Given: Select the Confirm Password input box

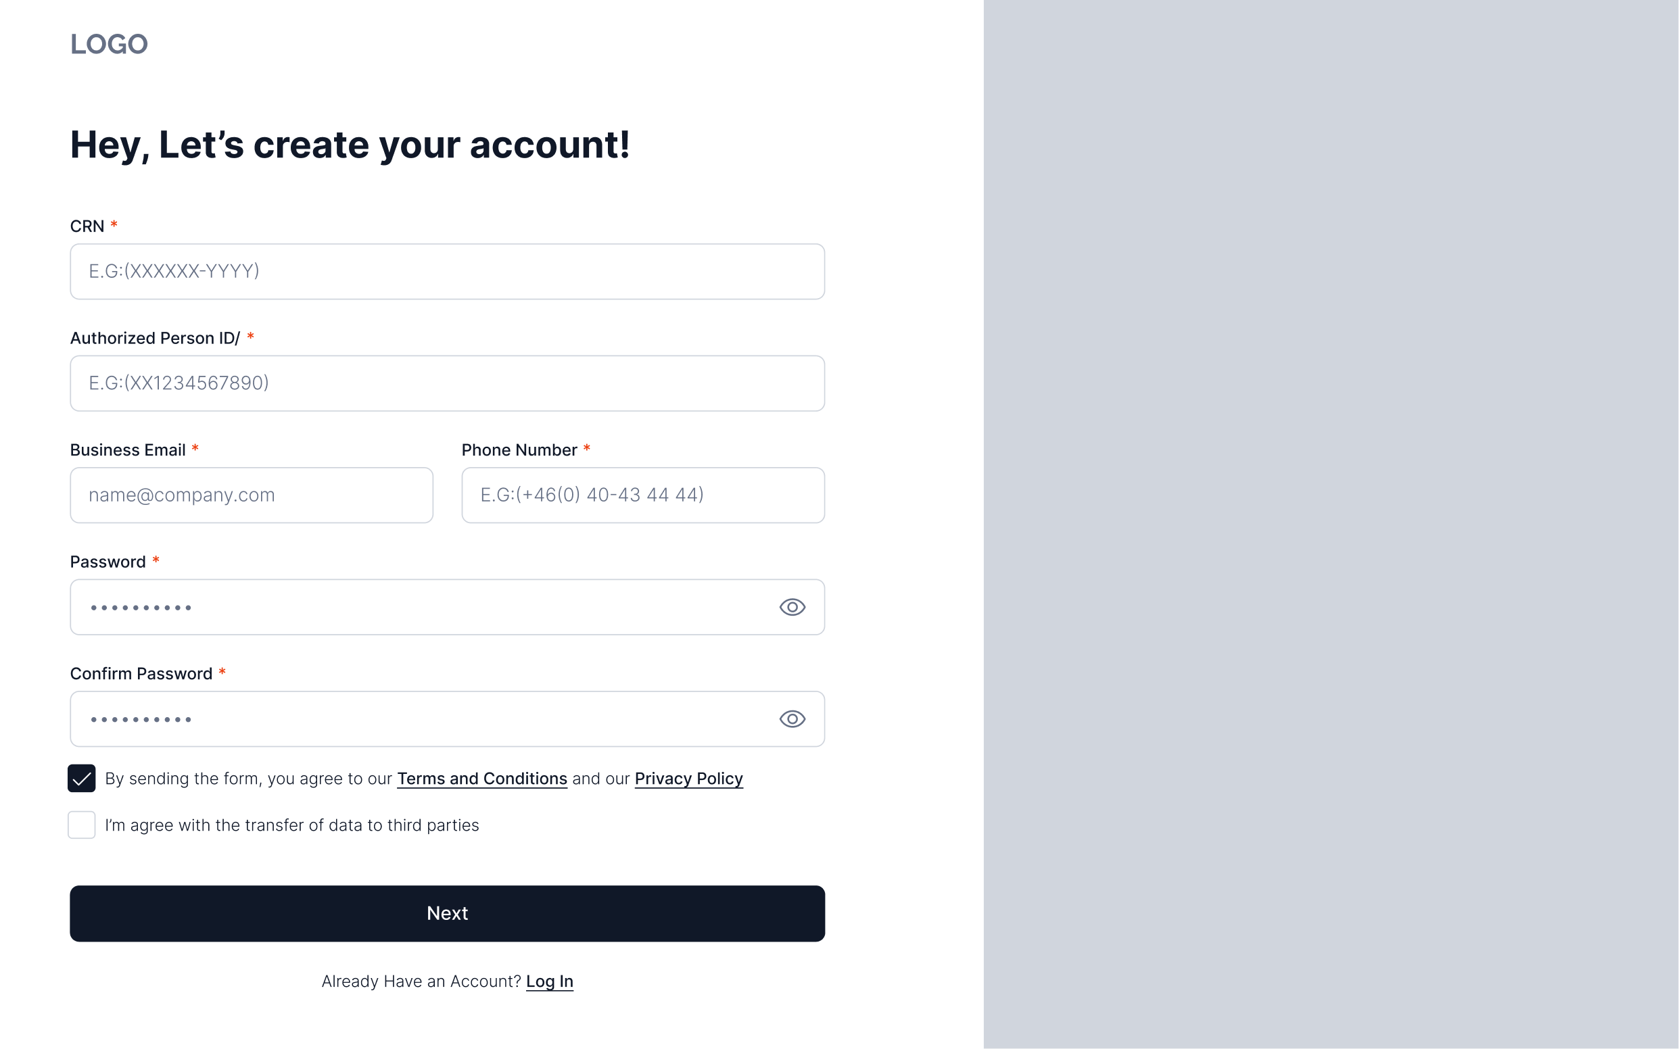Looking at the screenshot, I should tap(417, 718).
